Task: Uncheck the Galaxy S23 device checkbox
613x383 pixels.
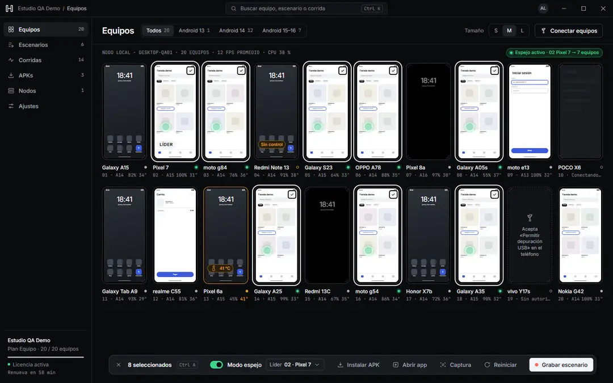Action: click(x=342, y=70)
